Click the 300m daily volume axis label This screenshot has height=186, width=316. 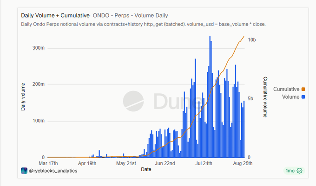click(39, 48)
